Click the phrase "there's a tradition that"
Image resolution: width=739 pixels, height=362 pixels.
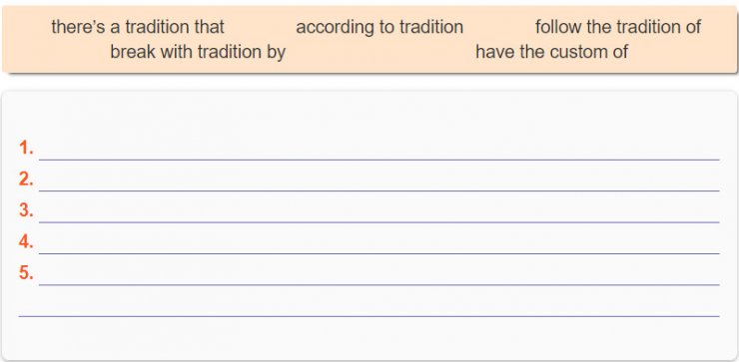[138, 27]
